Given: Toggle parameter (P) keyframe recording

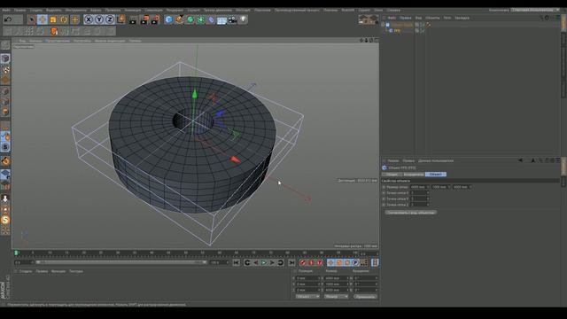Looking at the screenshot, I should (355, 262).
